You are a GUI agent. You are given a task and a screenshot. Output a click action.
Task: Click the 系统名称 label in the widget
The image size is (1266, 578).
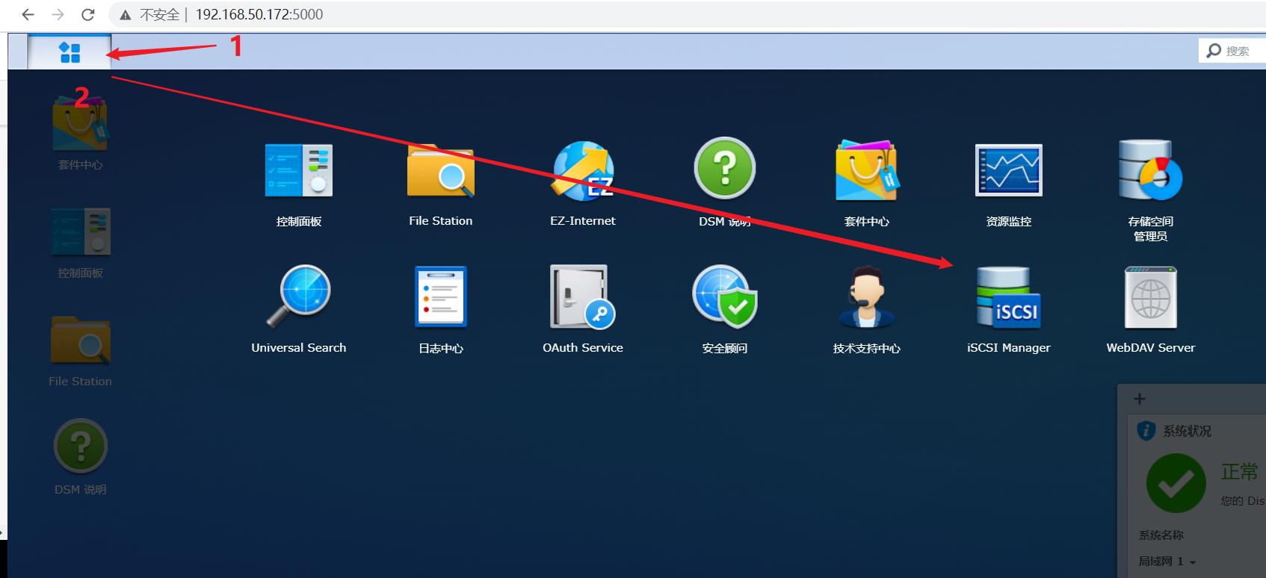click(x=1161, y=535)
